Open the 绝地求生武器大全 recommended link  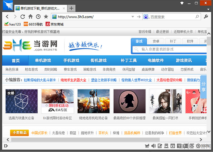click(x=73, y=80)
